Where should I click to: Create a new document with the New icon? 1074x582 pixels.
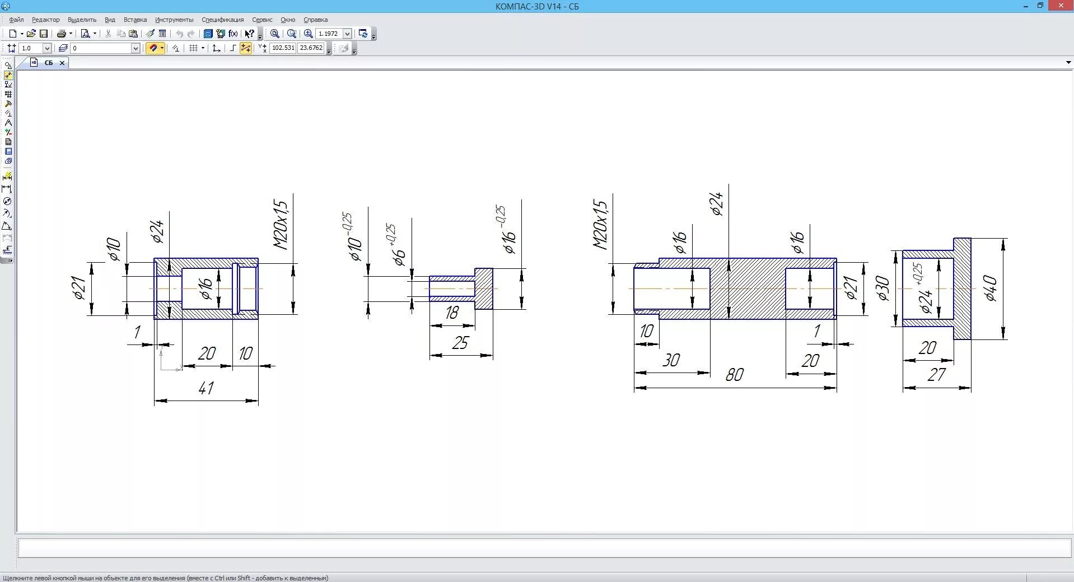tap(12, 34)
